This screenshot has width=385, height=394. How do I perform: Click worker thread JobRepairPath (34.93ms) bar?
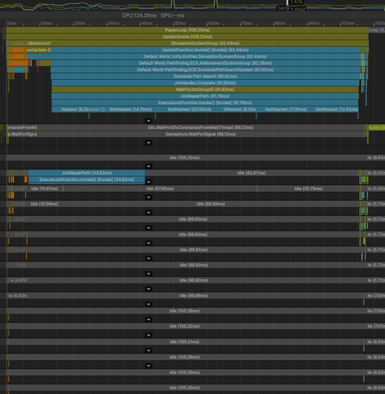87,173
